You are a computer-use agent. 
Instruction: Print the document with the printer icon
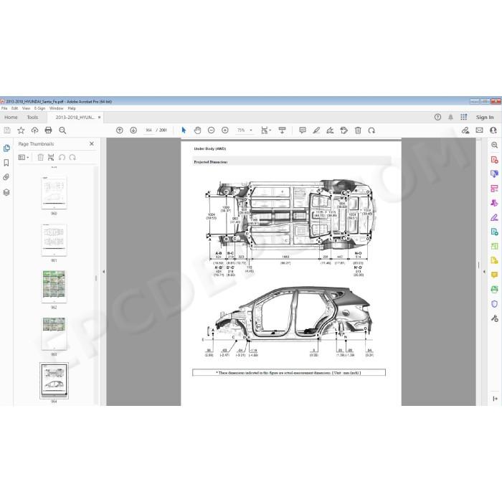(x=48, y=131)
